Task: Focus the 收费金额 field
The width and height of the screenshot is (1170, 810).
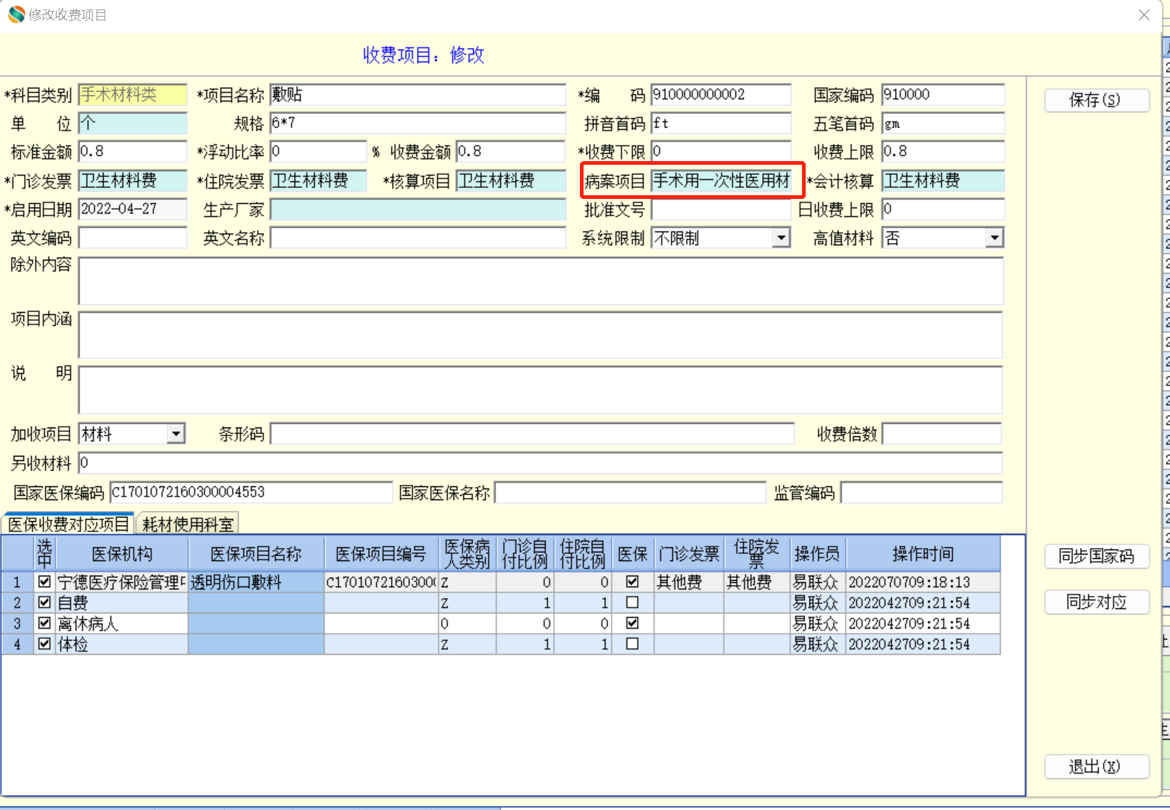Action: pyautogui.click(x=511, y=152)
